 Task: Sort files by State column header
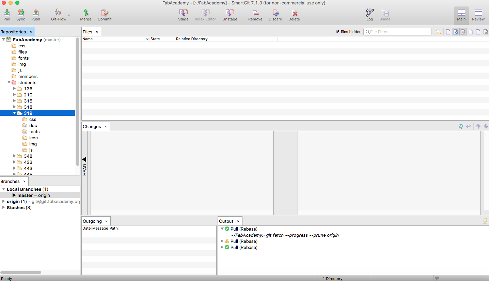click(162, 39)
